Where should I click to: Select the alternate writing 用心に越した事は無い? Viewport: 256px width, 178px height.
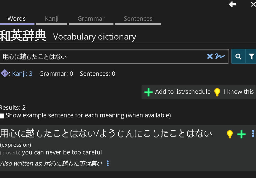73,163
